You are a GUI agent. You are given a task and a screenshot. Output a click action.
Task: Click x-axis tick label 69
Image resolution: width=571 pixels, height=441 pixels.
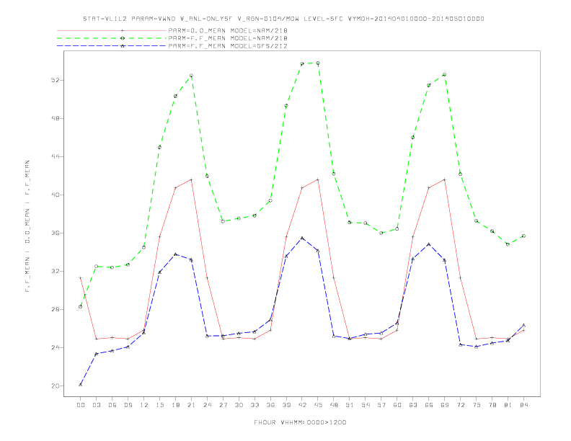445,405
